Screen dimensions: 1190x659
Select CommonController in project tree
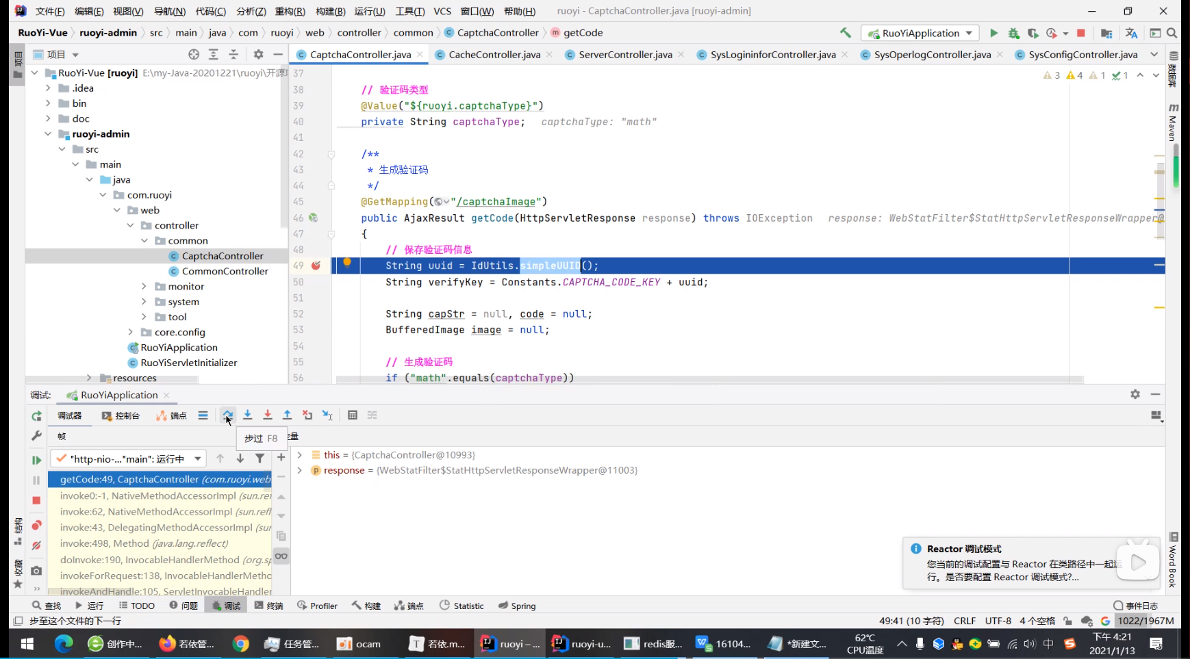(225, 271)
